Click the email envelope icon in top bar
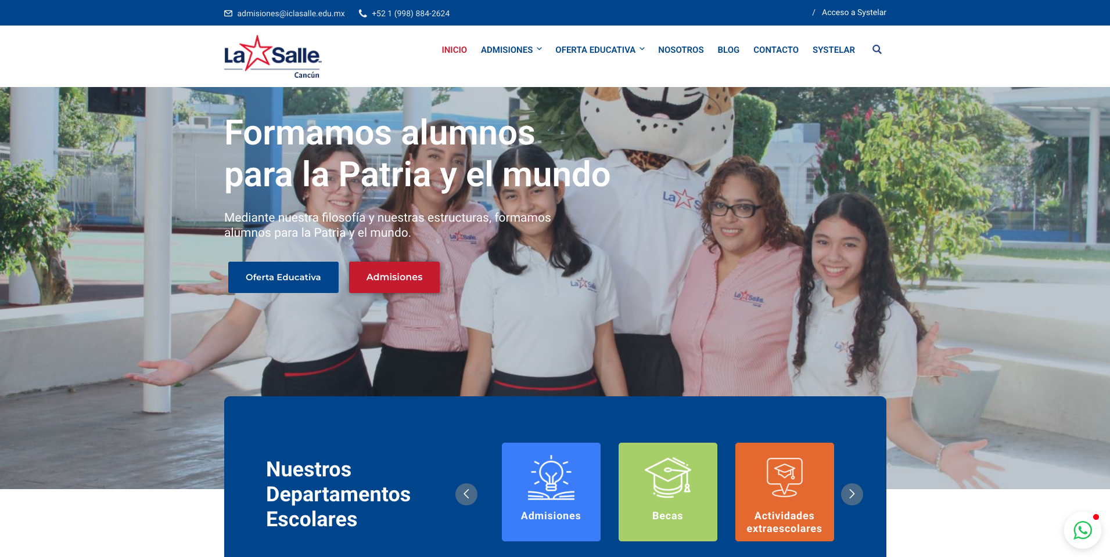Viewport: 1110px width, 557px height. pyautogui.click(x=228, y=13)
